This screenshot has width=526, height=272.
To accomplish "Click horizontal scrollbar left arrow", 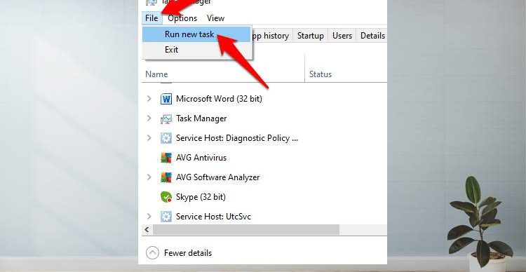I will (x=147, y=230).
